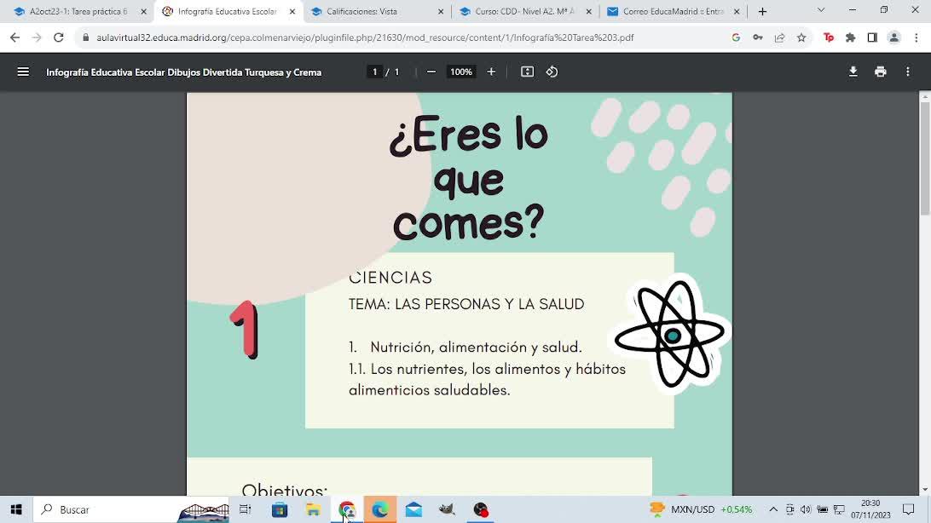
Task: Open the saved passwords key icon
Action: [x=758, y=37]
